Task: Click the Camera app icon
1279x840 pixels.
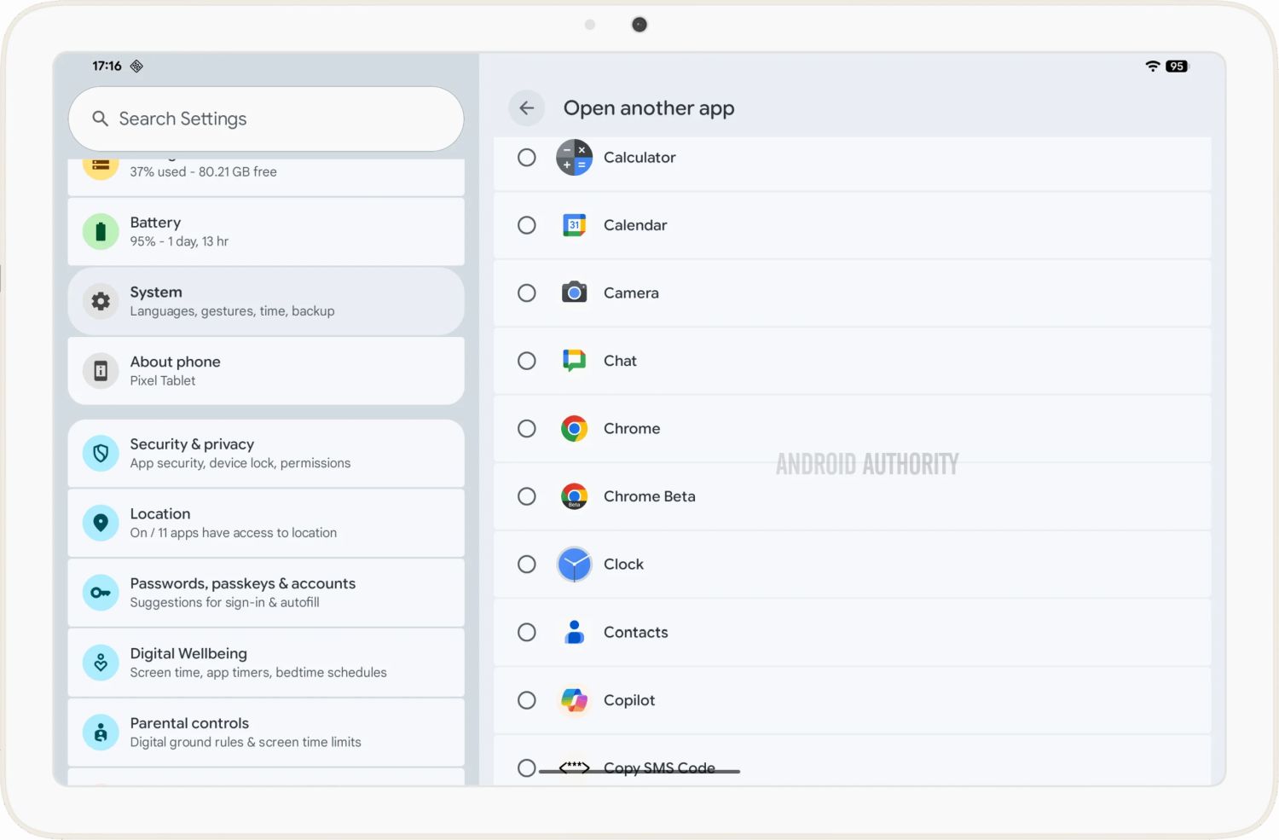Action: 574,293
